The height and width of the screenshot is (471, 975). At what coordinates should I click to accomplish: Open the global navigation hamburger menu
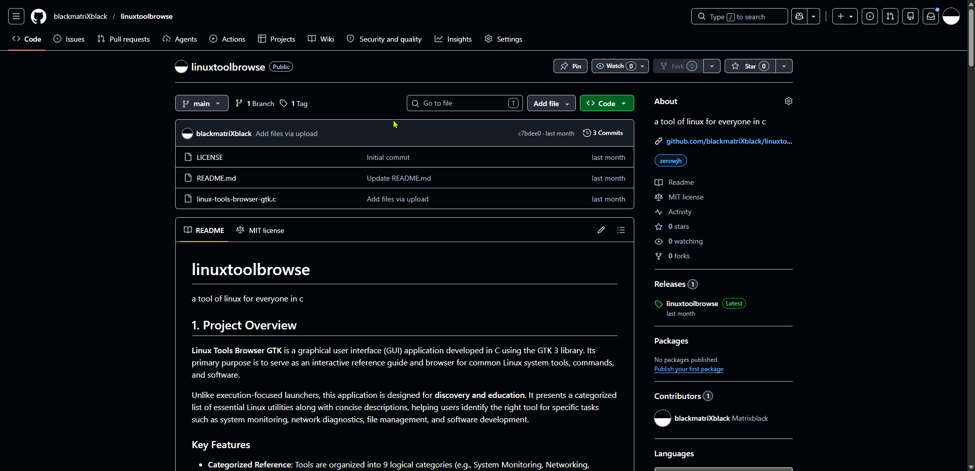(16, 16)
